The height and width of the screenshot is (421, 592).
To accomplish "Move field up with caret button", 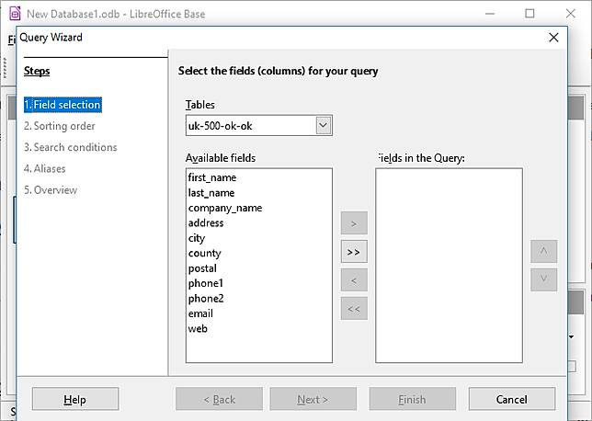I will [543, 251].
